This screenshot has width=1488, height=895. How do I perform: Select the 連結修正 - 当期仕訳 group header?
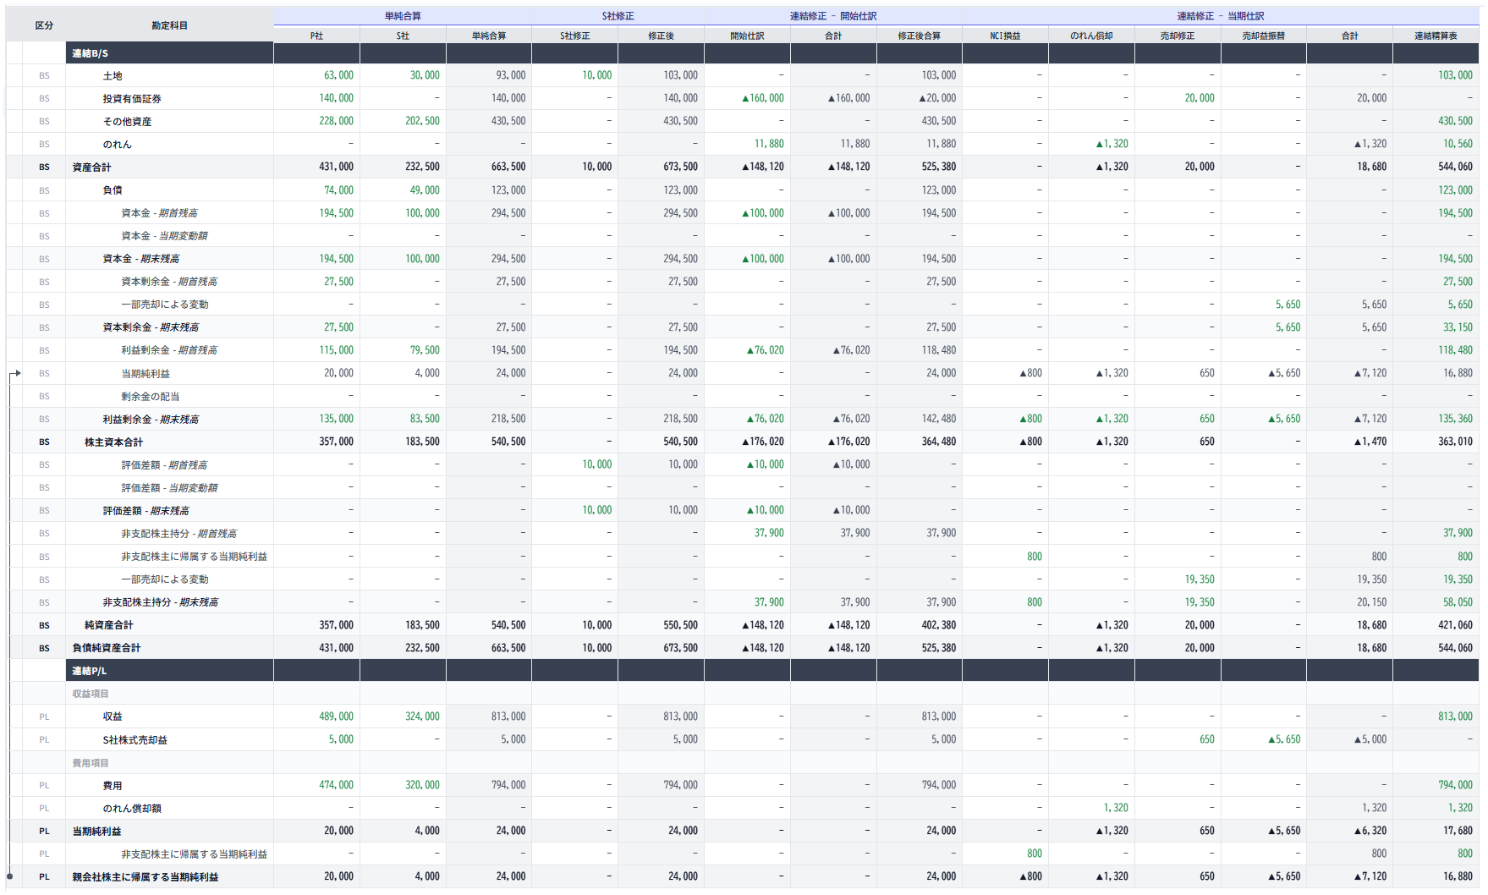[1220, 16]
